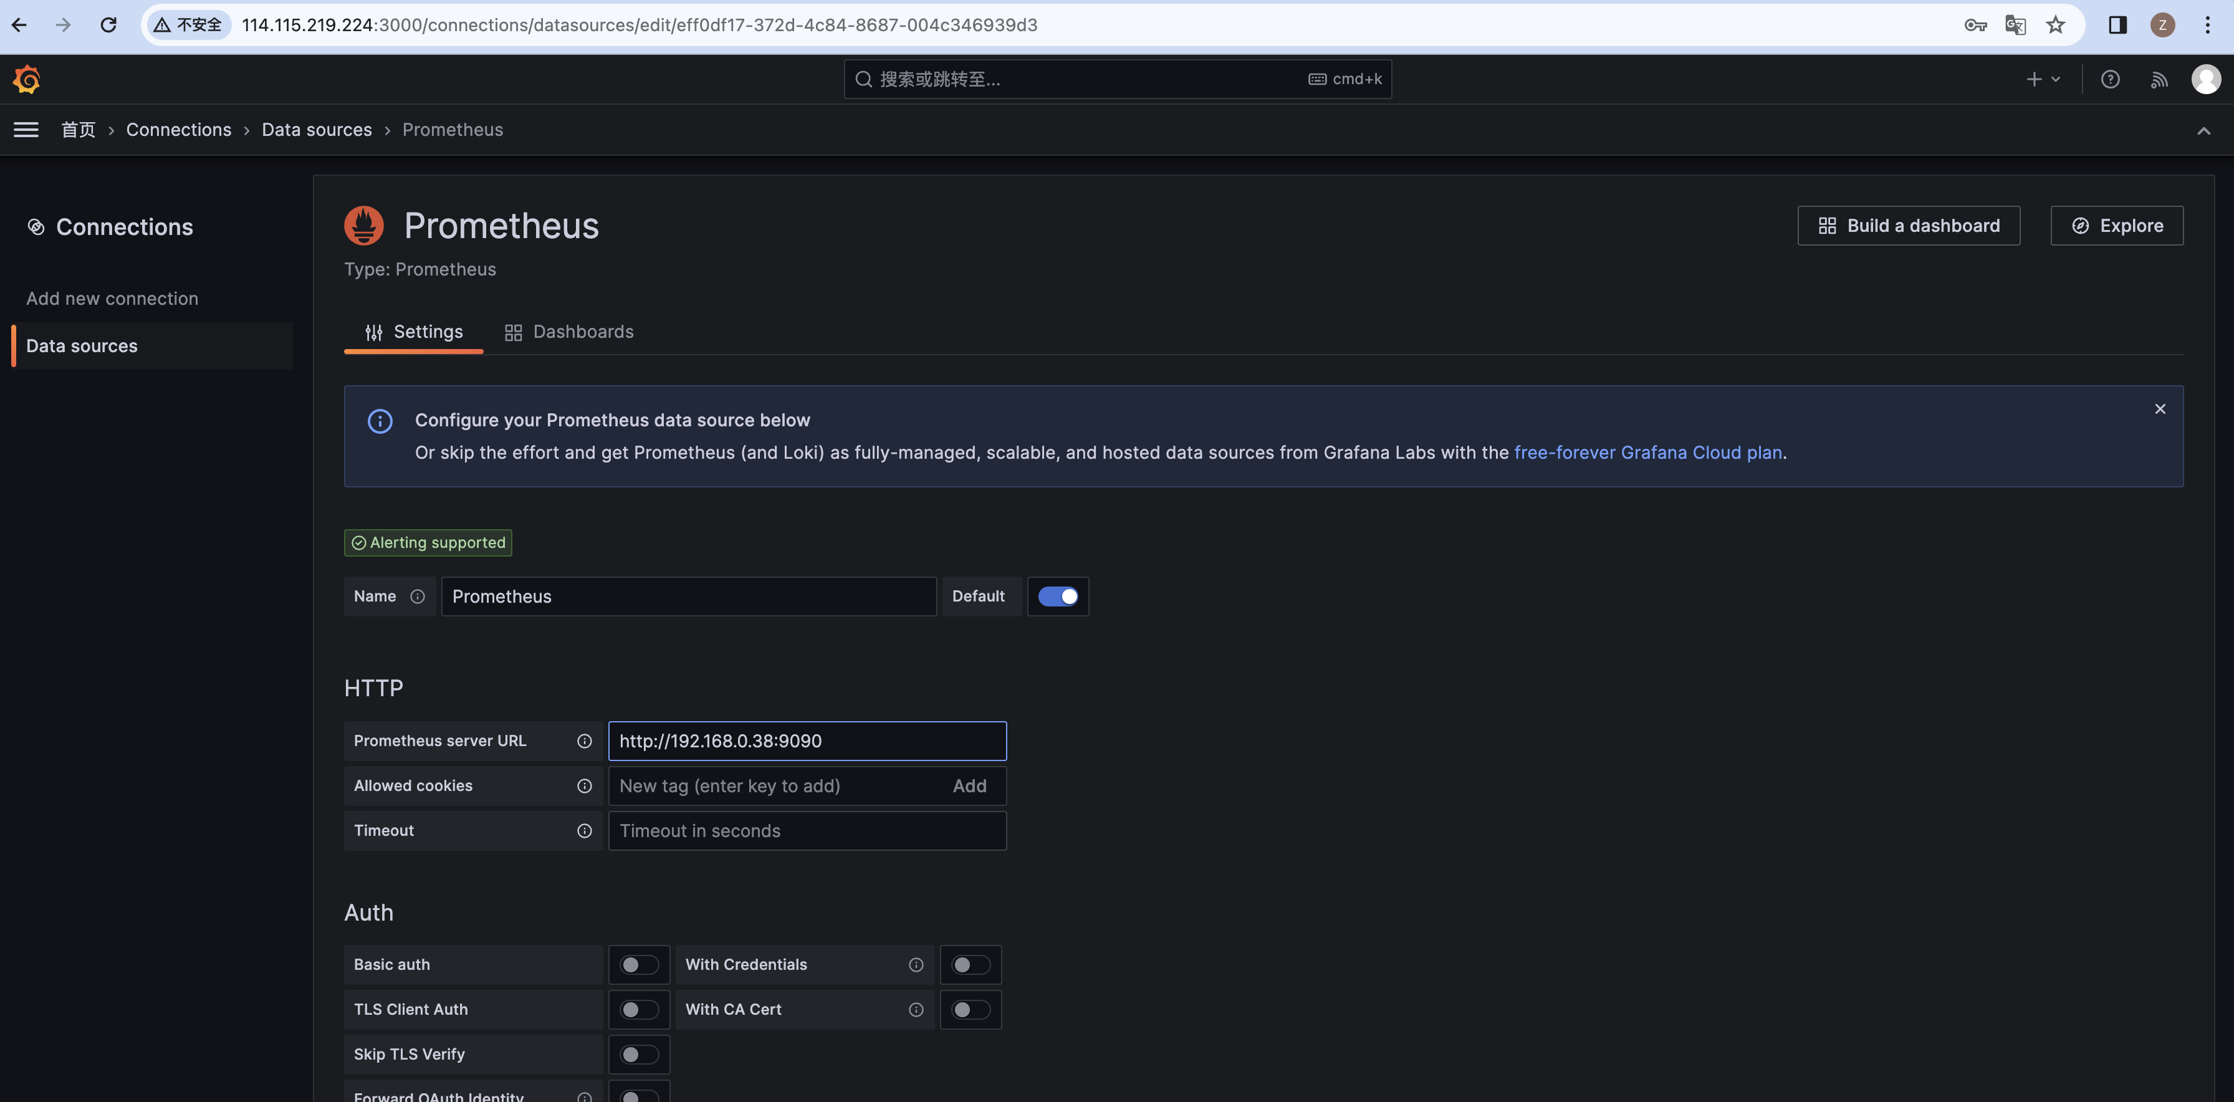Expand the plus new-item dropdown

coord(2043,79)
